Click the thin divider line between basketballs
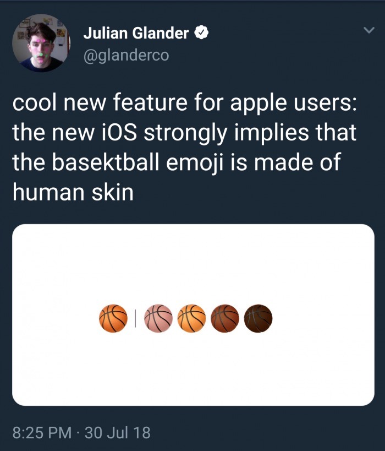Image resolution: width=385 pixels, height=451 pixels. [135, 318]
